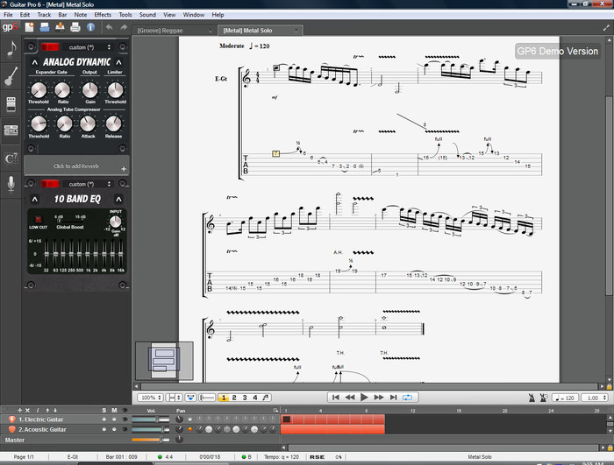The width and height of the screenshot is (614, 465).
Task: Toggle 10 Band EQ Low Cut switch
Action: point(38,219)
